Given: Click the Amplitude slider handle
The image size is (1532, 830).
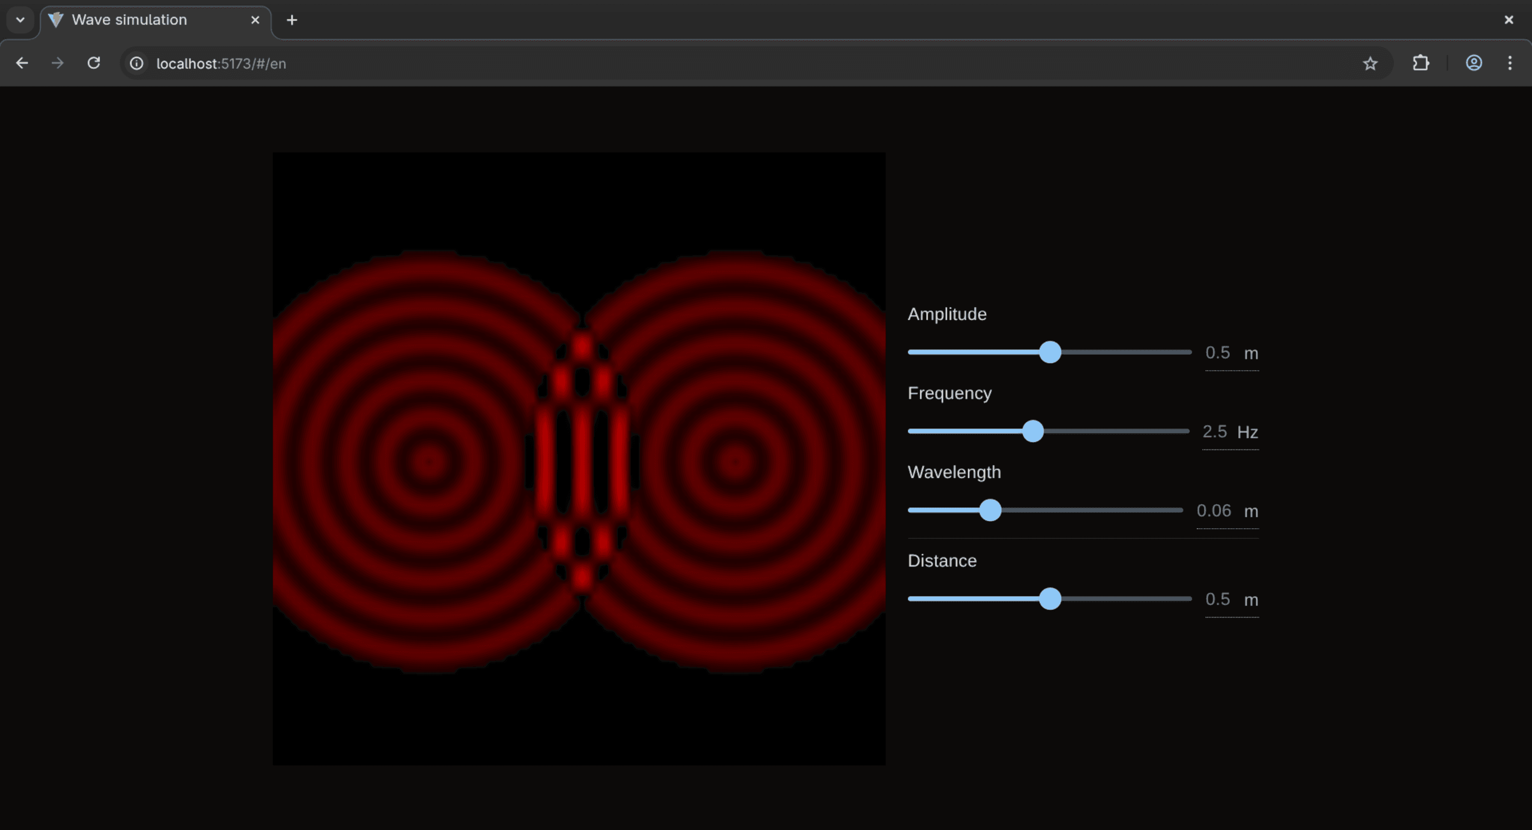Looking at the screenshot, I should (x=1050, y=352).
